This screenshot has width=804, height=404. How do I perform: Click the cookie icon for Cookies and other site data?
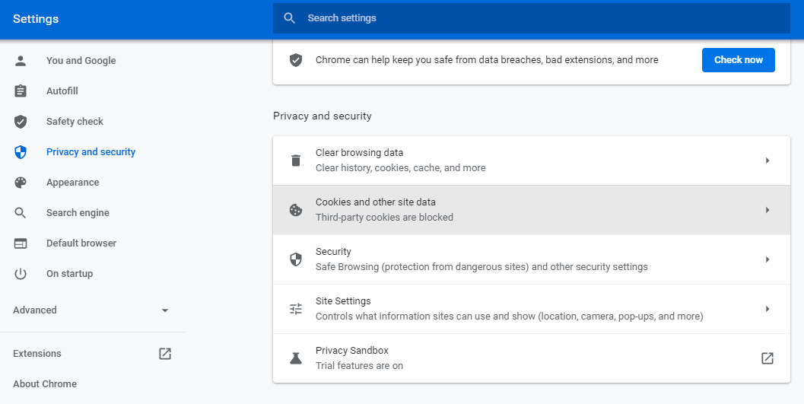point(296,210)
